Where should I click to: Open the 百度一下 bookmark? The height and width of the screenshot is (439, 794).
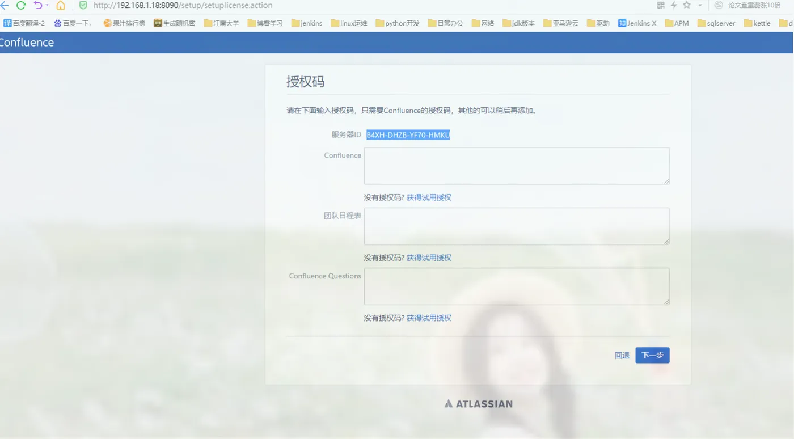[x=73, y=23]
